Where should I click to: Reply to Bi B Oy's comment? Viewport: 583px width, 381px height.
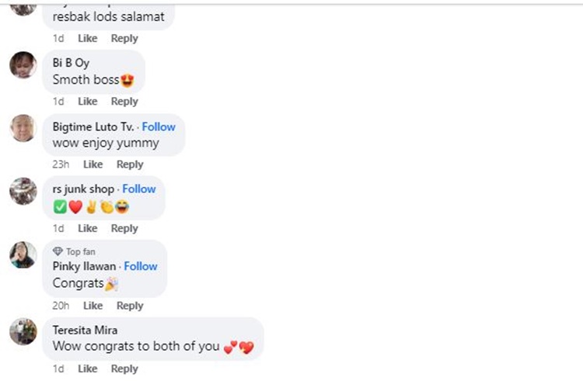point(124,102)
